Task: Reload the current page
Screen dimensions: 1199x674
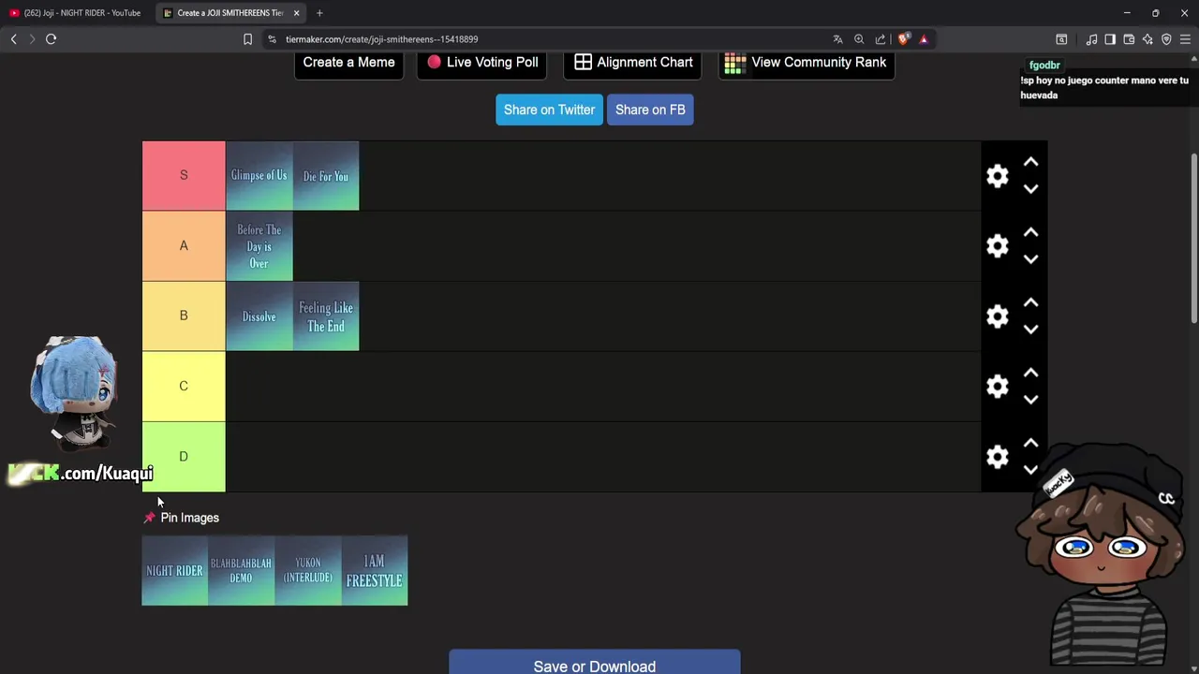Action: [52, 39]
